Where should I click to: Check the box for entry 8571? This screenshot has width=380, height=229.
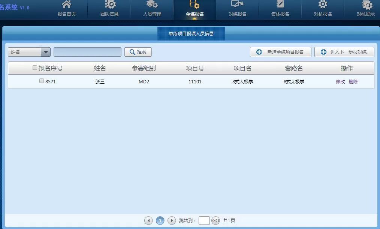point(42,81)
